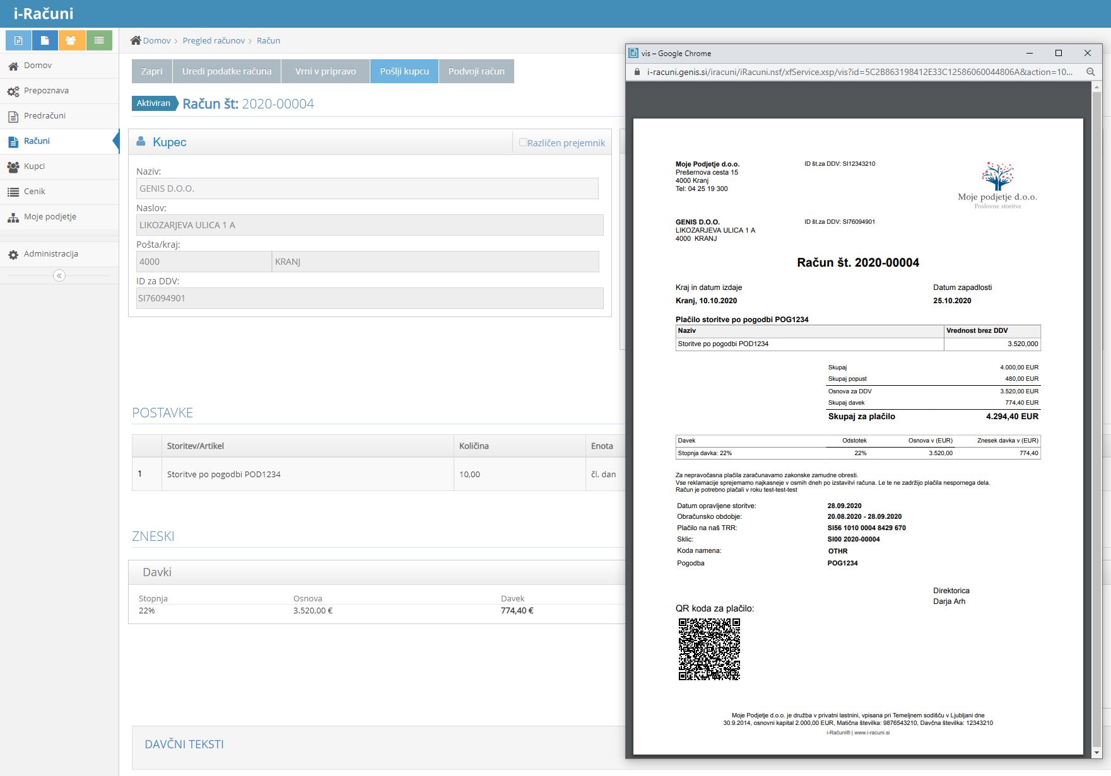1111x776 pixels.
Task: Follow the Domov breadcrumb link
Action: 156,40
